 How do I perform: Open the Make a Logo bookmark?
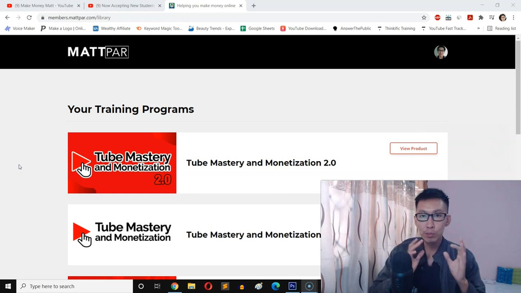point(63,29)
